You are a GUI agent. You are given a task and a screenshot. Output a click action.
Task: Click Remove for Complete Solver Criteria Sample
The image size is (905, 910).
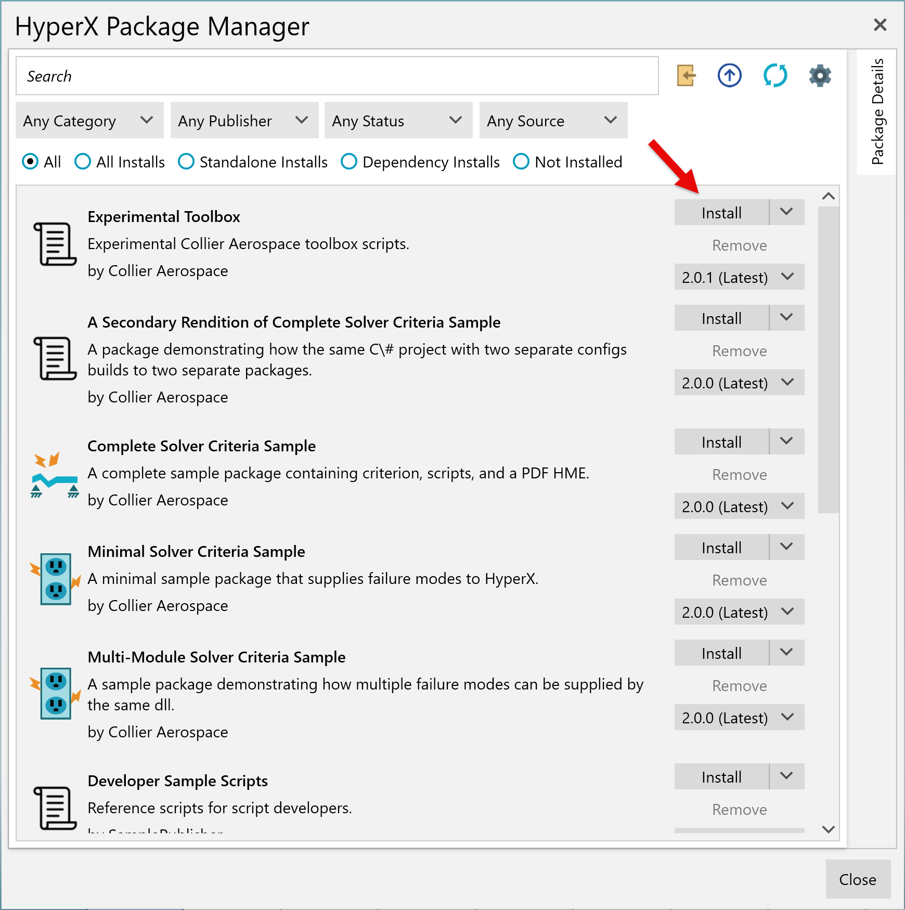pos(740,474)
